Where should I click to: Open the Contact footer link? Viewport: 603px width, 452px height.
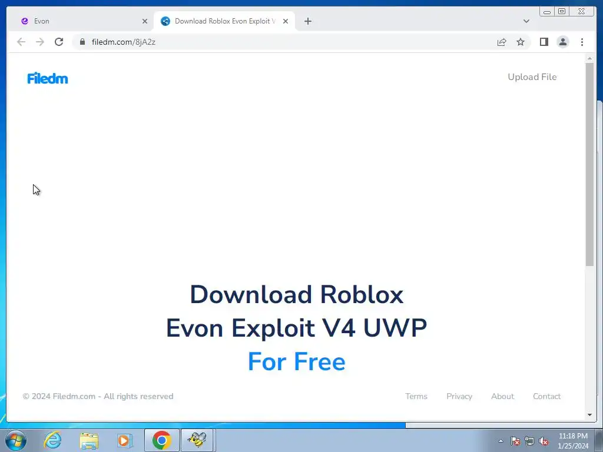click(x=546, y=396)
